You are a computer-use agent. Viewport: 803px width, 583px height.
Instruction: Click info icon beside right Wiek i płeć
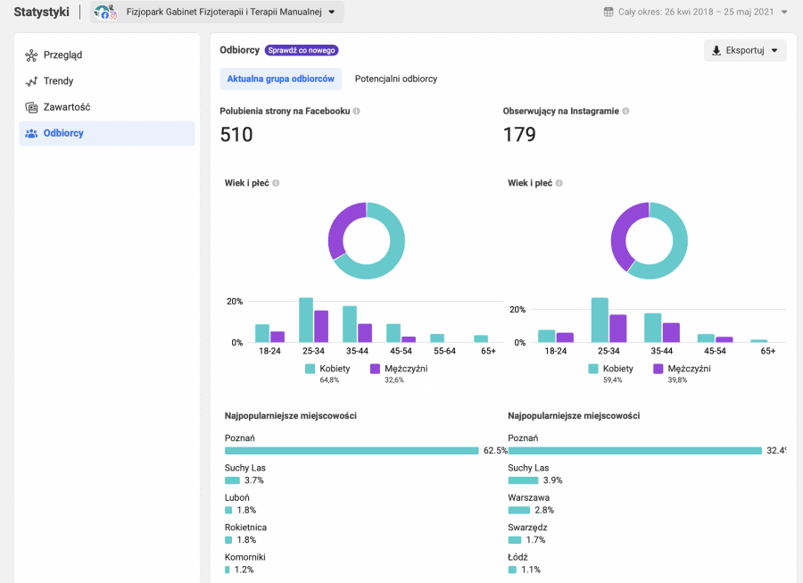[559, 183]
